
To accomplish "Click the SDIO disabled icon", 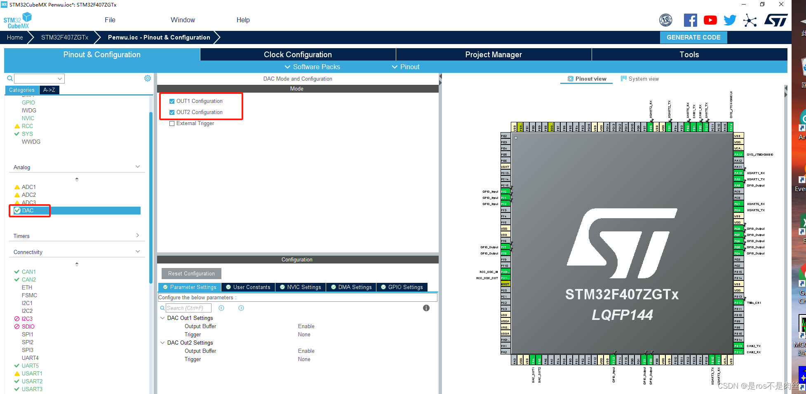I will coord(17,326).
